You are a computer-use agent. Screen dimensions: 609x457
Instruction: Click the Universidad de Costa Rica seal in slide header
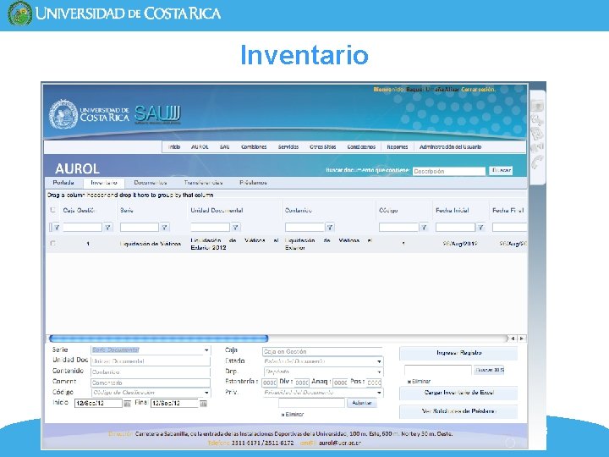(x=19, y=14)
